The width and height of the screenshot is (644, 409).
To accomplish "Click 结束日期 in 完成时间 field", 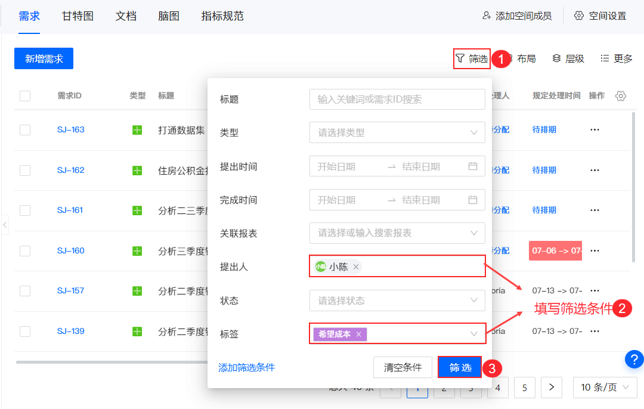I will coord(421,200).
